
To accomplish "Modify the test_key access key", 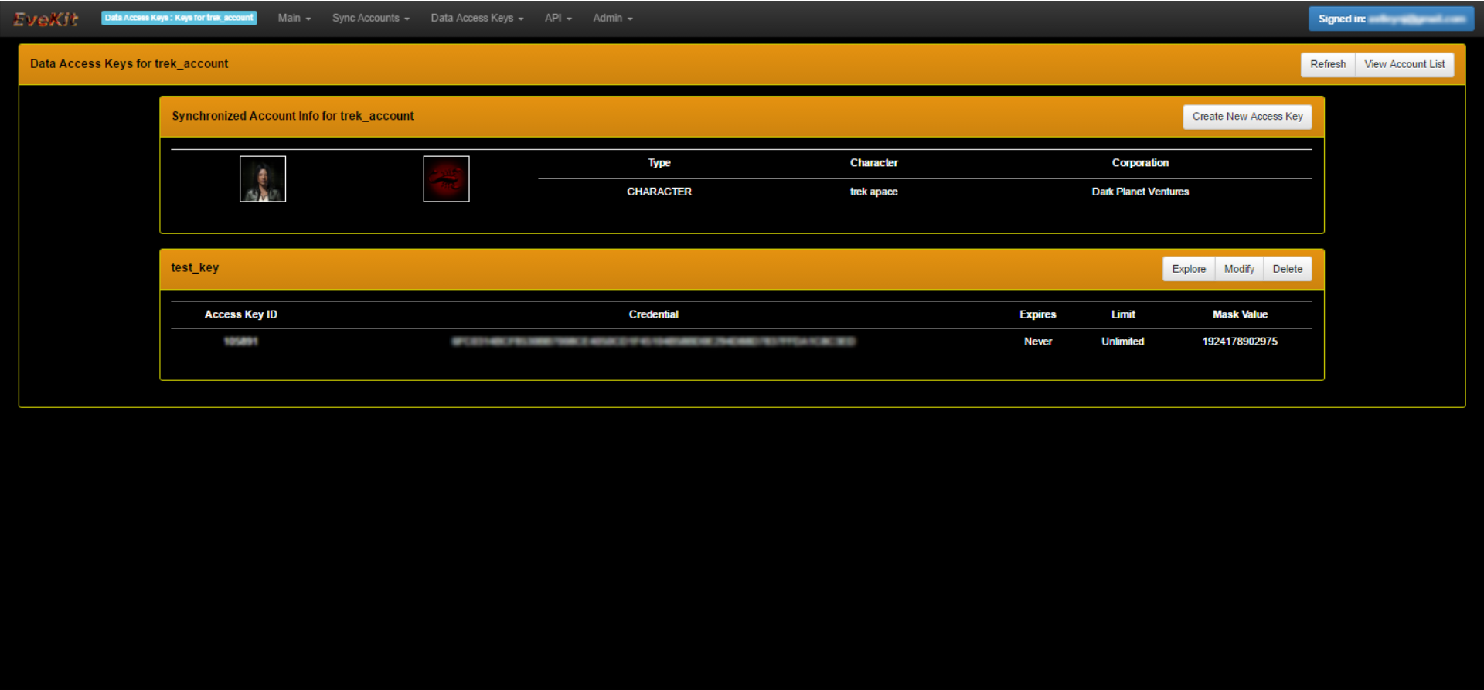I will [1239, 269].
